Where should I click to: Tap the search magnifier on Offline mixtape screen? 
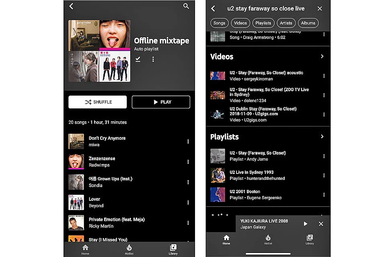[186, 6]
